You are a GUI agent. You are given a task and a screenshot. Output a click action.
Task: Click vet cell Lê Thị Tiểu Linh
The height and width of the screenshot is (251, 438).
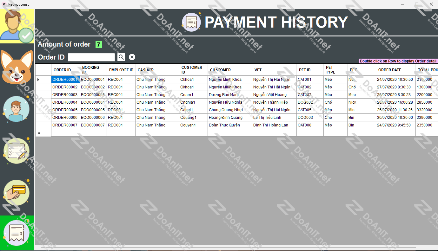point(274,118)
